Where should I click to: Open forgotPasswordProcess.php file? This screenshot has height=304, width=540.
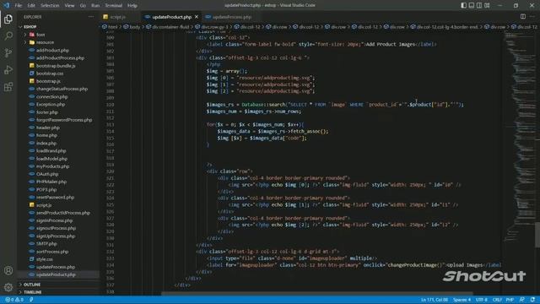[64, 120]
